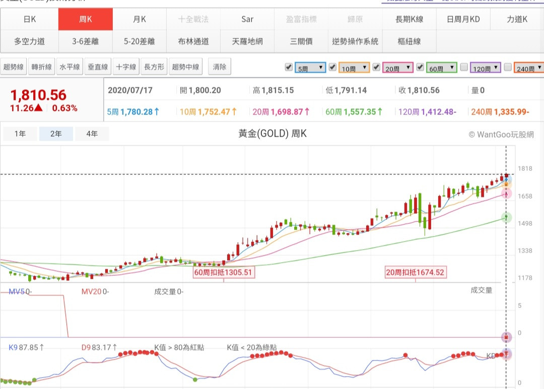Expand the 240周 period dropdown
544x389 pixels.
point(529,68)
